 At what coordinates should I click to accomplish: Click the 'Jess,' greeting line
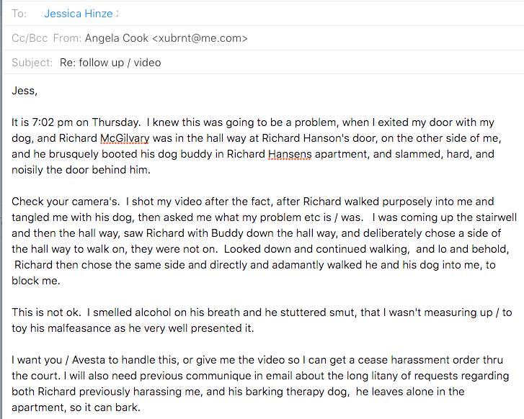click(25, 91)
